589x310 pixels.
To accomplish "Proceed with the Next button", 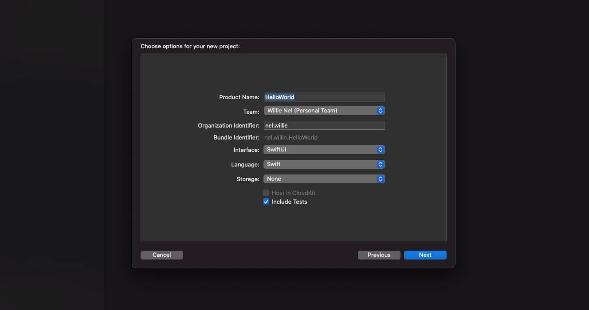I will [x=425, y=255].
